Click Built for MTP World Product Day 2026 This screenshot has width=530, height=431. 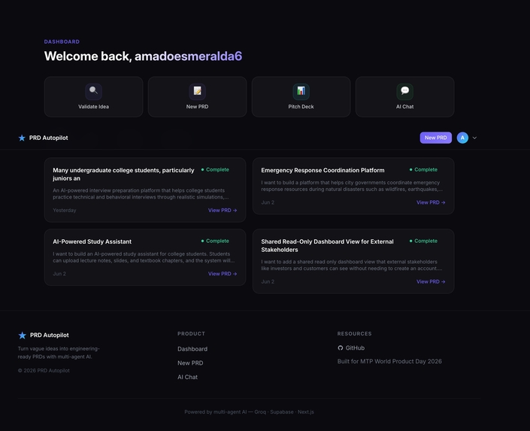[x=389, y=361]
